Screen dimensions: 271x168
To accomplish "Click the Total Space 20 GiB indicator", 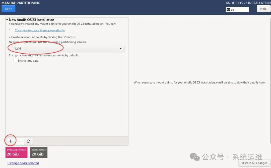I will point(39,152).
